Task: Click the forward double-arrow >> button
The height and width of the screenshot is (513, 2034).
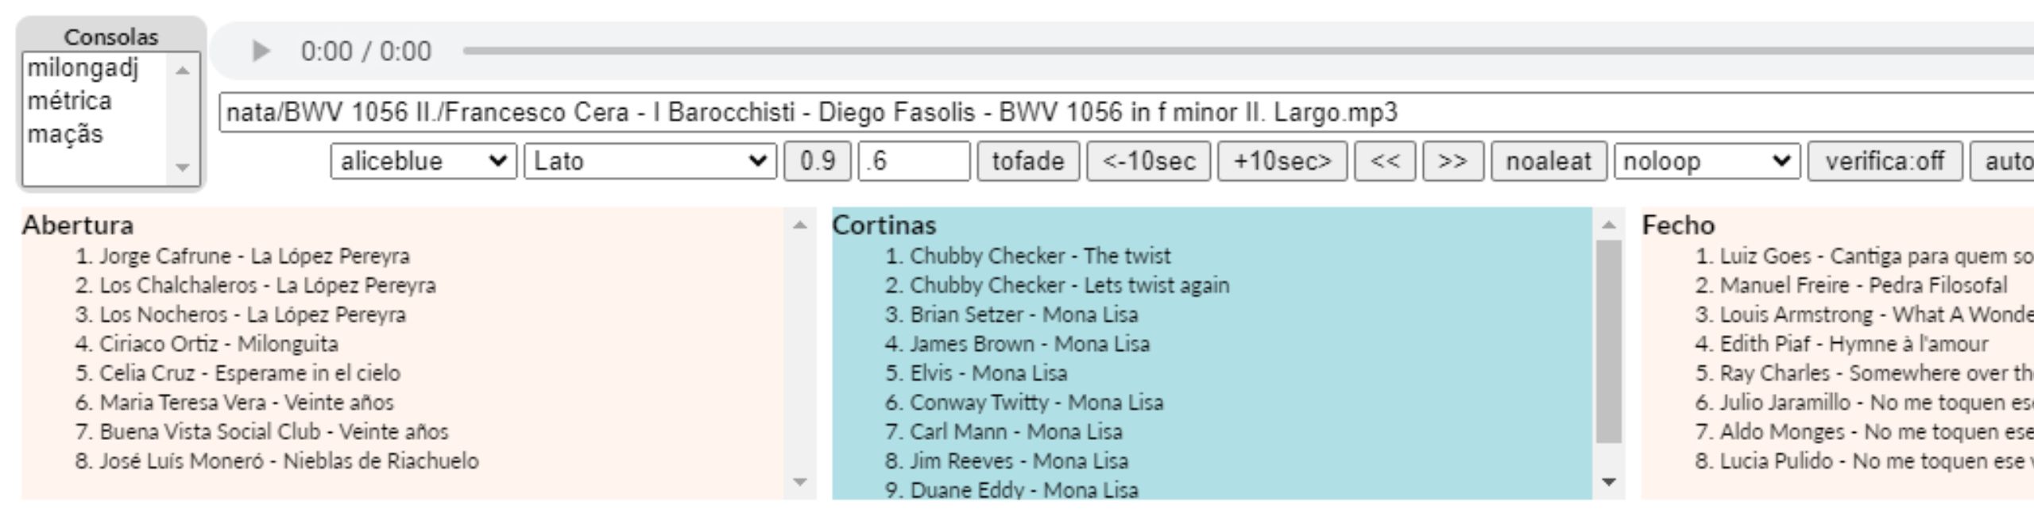Action: click(x=1452, y=161)
